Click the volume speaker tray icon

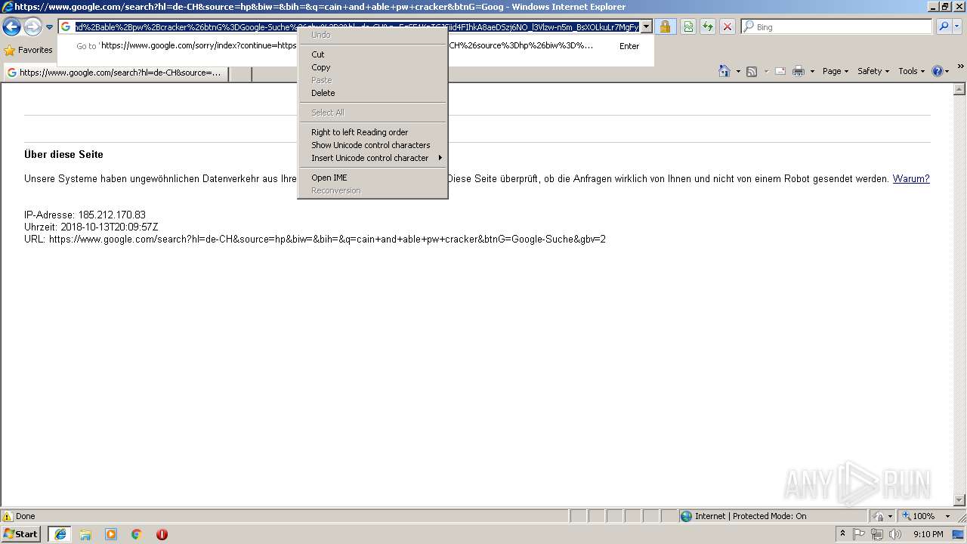click(895, 534)
